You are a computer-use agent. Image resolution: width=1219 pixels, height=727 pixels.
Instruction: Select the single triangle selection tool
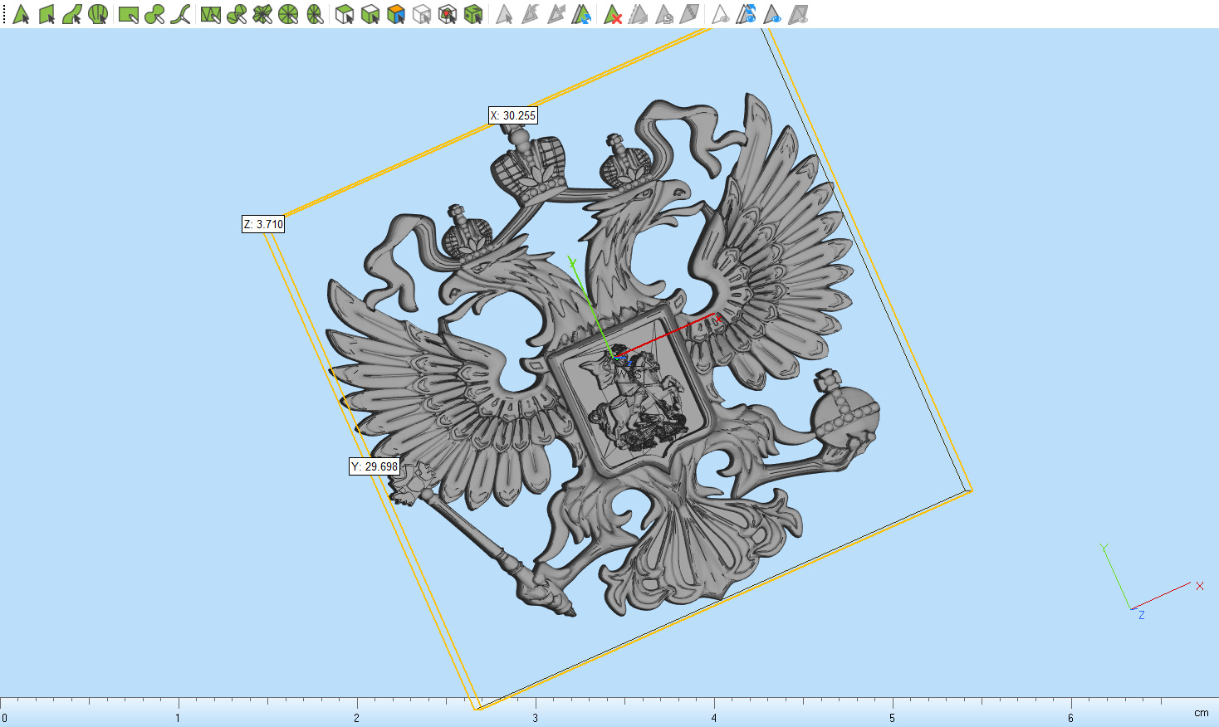point(21,14)
